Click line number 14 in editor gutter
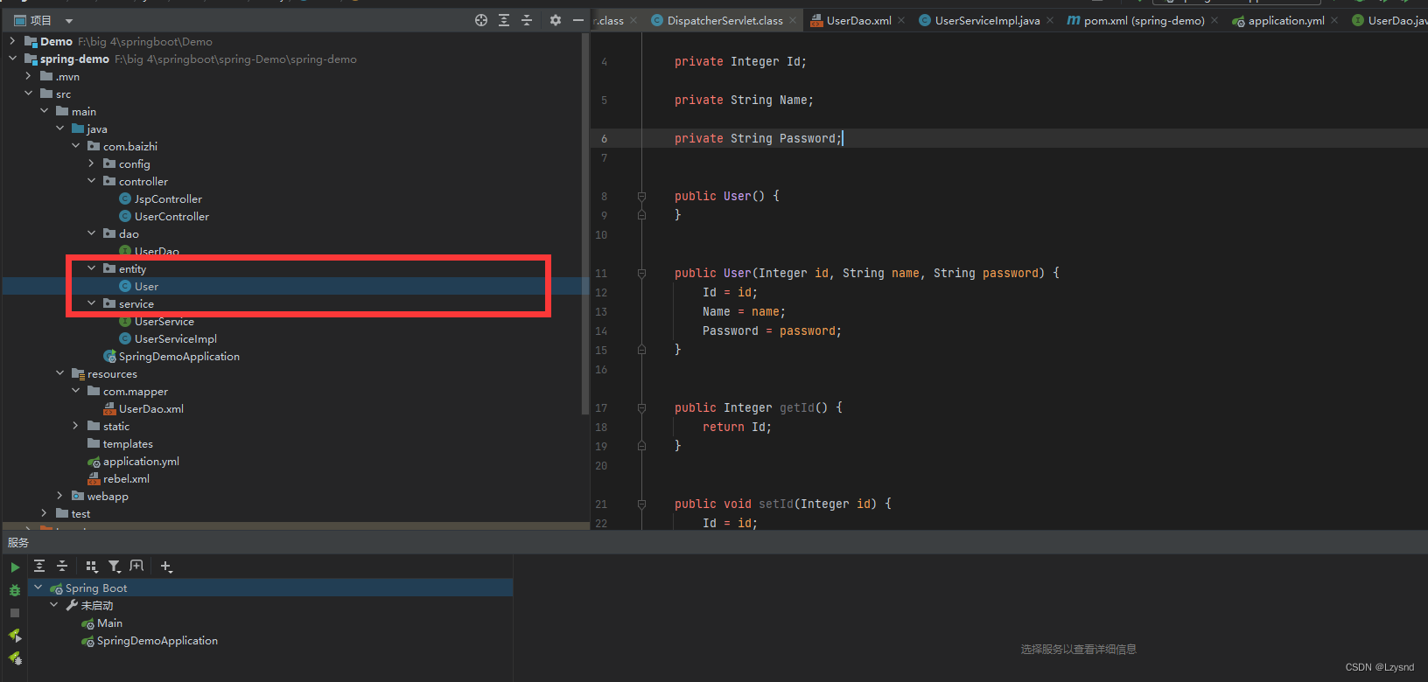This screenshot has width=1428, height=682. pyautogui.click(x=601, y=331)
